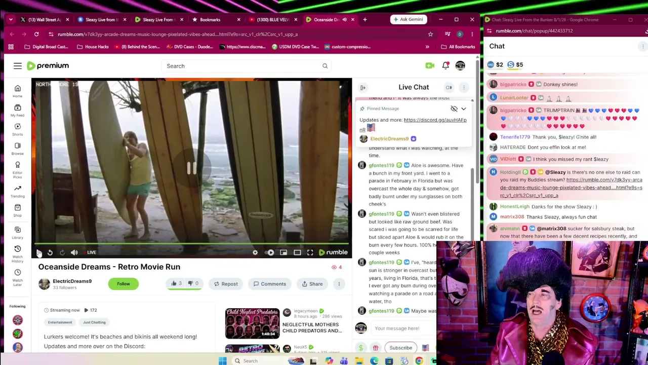Open the All Bookmarks folder
The width and height of the screenshot is (648, 365).
tap(458, 47)
